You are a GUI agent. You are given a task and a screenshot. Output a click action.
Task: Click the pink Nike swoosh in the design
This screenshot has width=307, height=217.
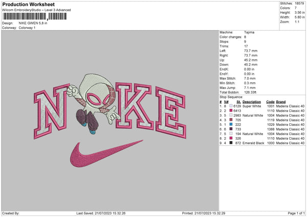[x=106, y=154]
